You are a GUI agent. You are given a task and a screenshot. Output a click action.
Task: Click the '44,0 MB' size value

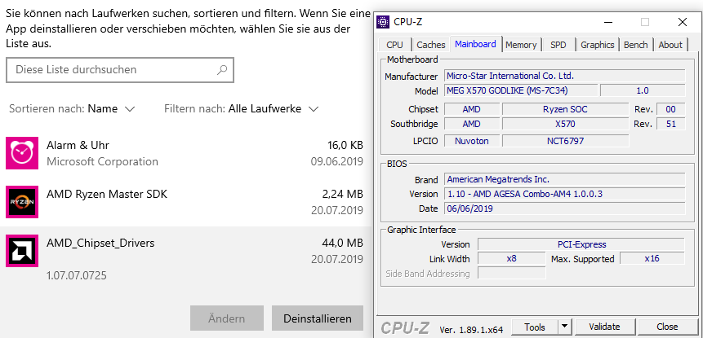tap(343, 244)
